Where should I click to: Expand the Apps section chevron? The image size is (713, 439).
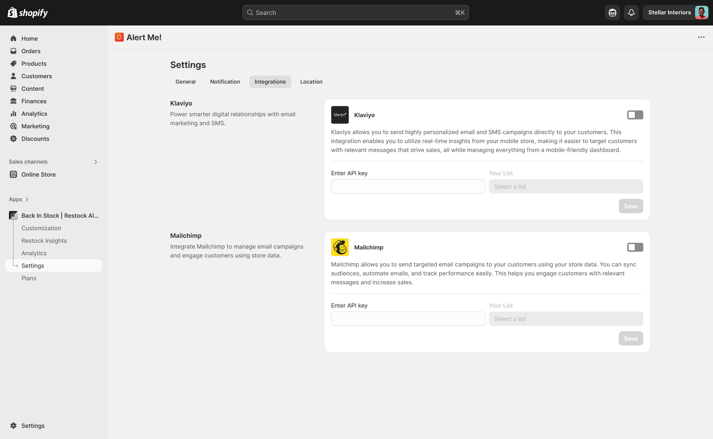tap(27, 199)
